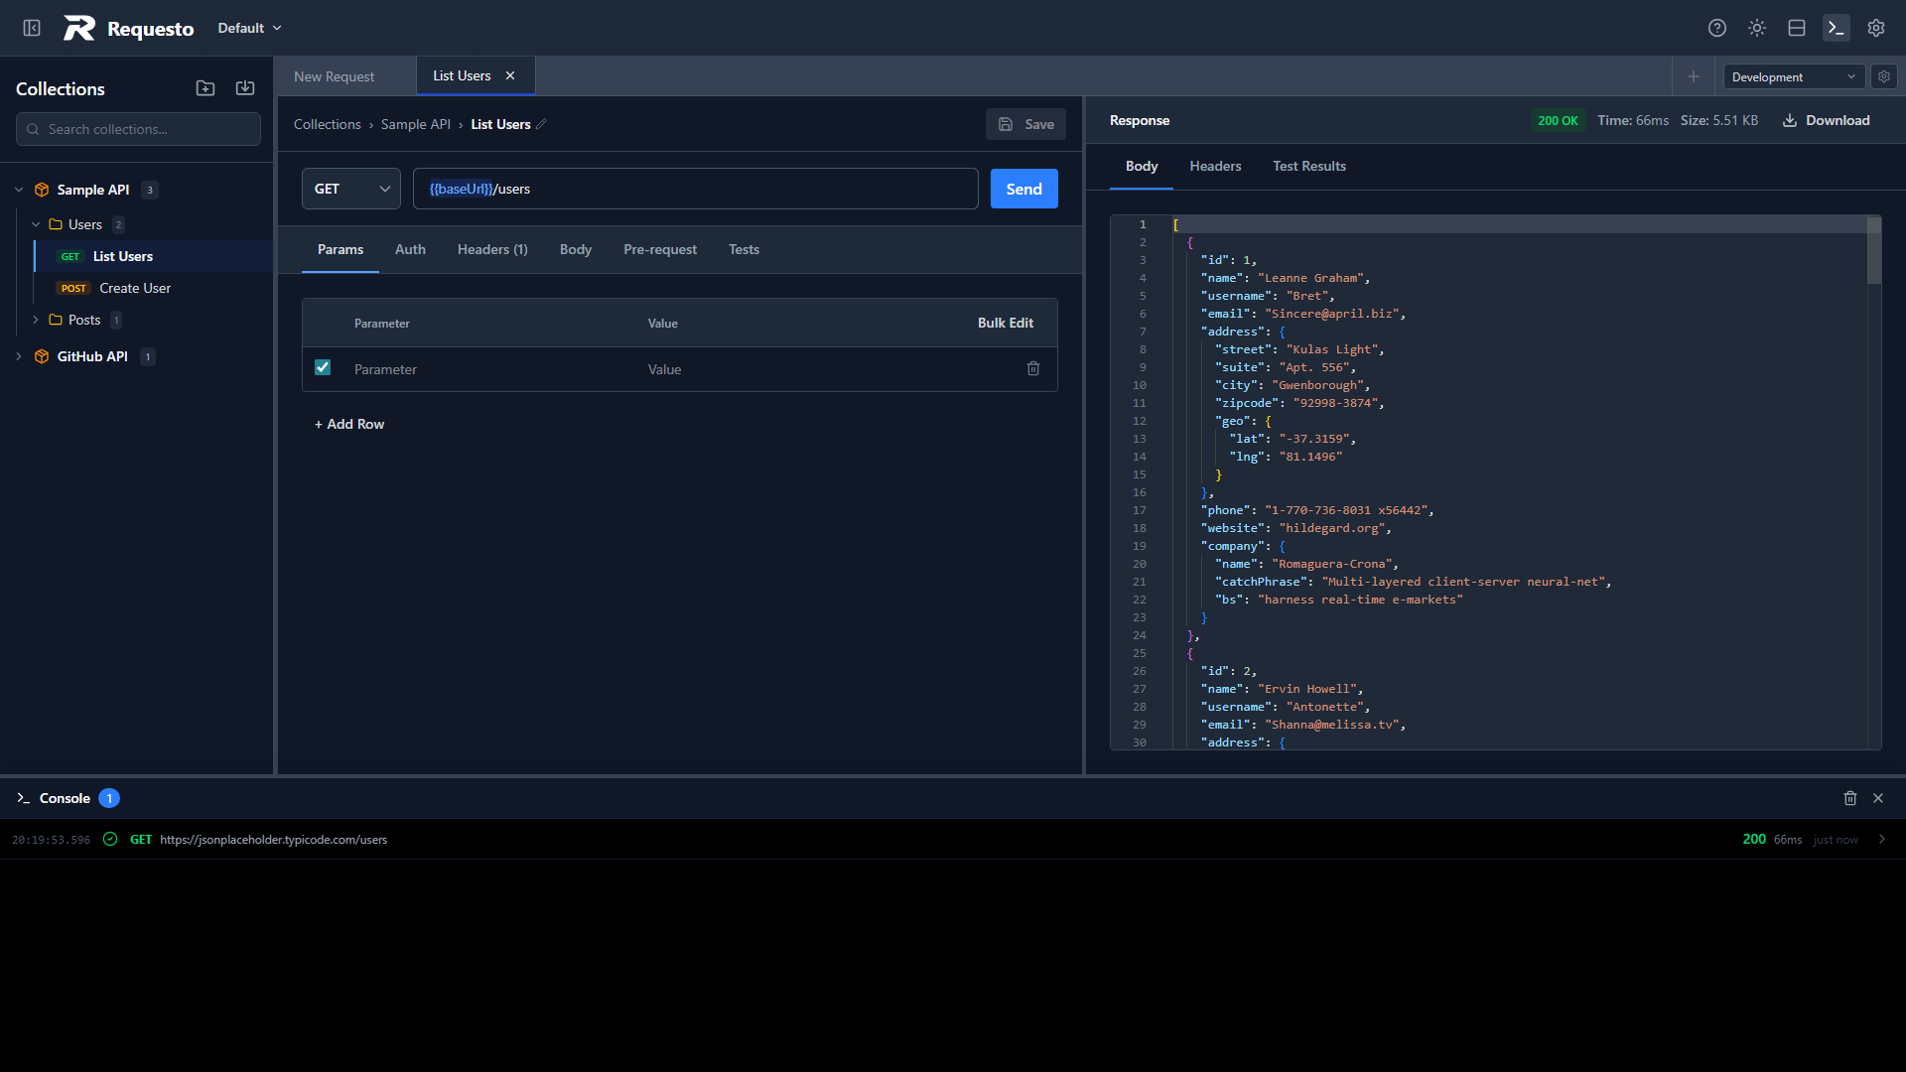
Task: Expand the GitHub API collection chevron
Action: tap(19, 356)
